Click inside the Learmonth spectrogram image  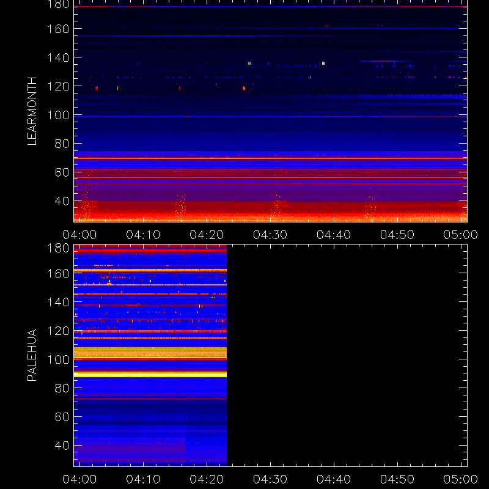point(270,111)
